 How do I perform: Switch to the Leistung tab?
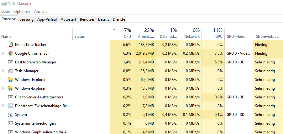[27, 19]
